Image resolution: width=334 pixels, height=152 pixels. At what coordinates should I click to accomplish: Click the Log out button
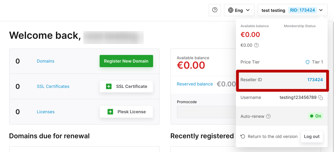tap(312, 136)
